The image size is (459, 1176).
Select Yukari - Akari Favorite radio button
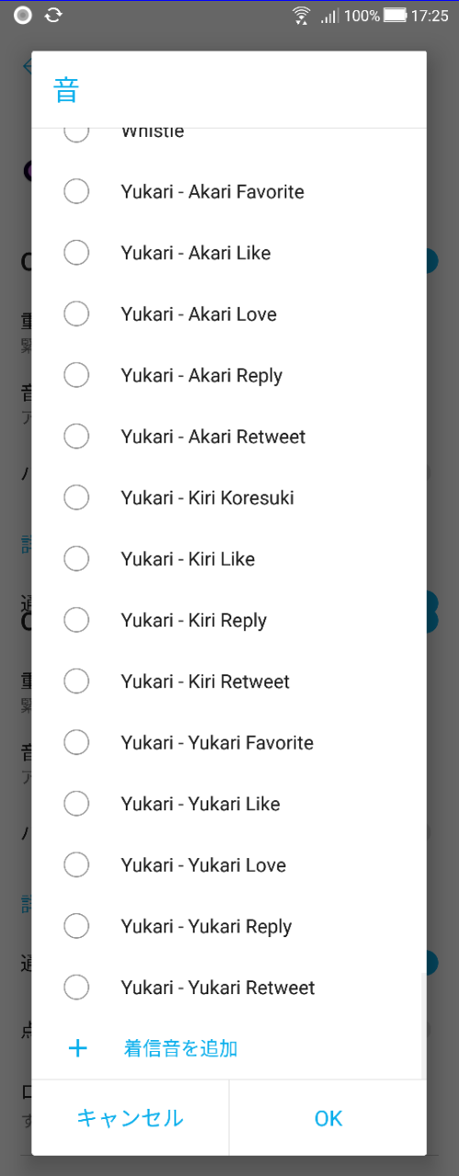click(76, 191)
